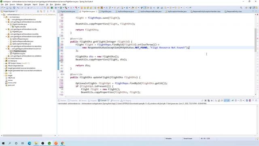Open the Refactor menu
The height and width of the screenshot is (146, 259).
(19, 4)
